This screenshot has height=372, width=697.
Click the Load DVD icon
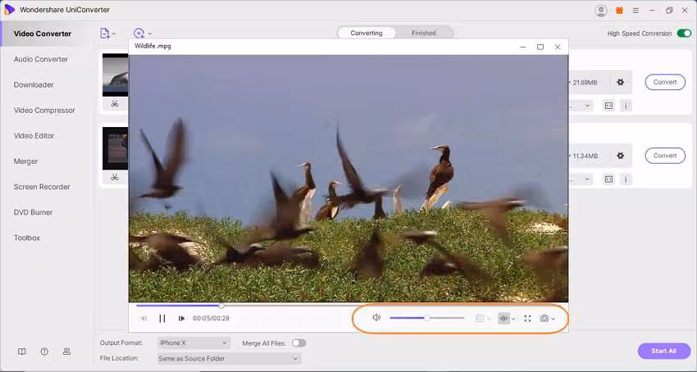coord(139,34)
